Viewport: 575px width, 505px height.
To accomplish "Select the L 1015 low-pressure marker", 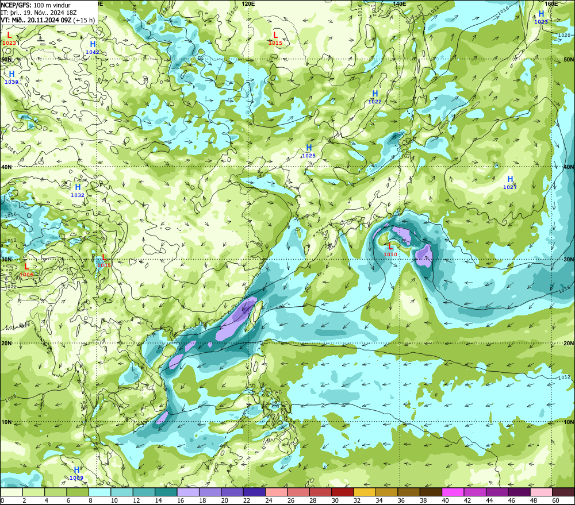I will coord(275,38).
